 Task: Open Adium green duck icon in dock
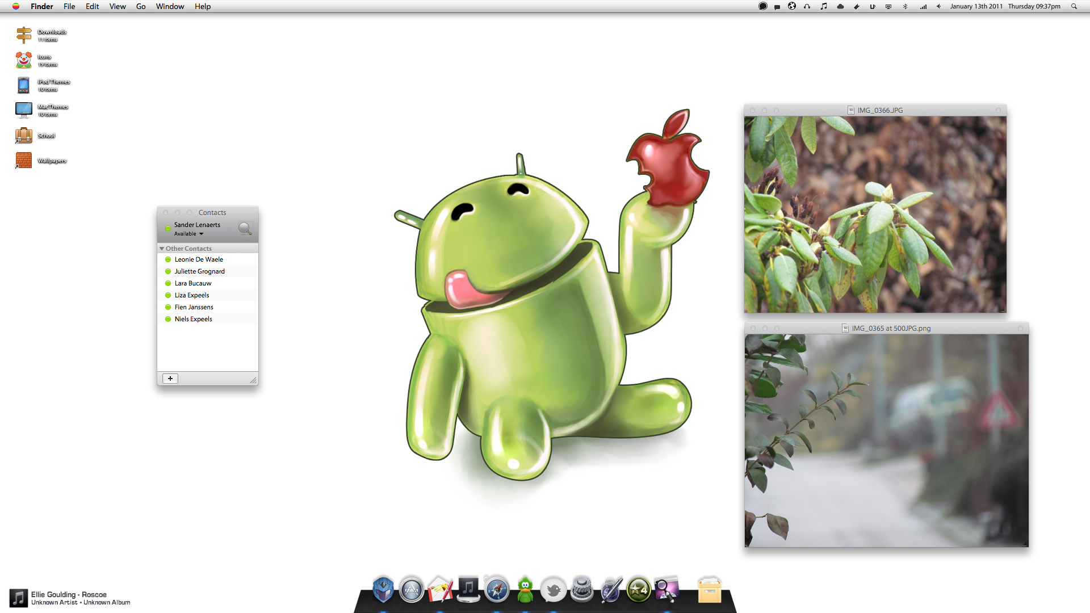(x=525, y=590)
